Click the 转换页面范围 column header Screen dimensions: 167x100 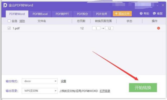(x=103, y=21)
